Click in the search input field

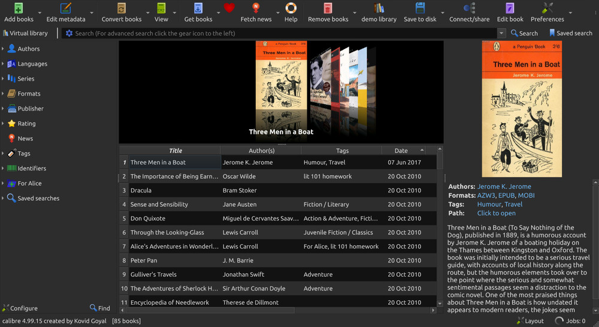[285, 33]
